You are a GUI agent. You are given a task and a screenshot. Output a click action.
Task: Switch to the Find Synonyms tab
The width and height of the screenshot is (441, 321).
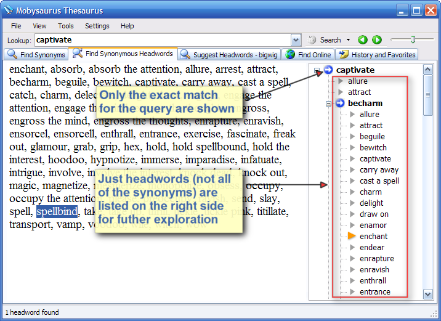(x=36, y=55)
